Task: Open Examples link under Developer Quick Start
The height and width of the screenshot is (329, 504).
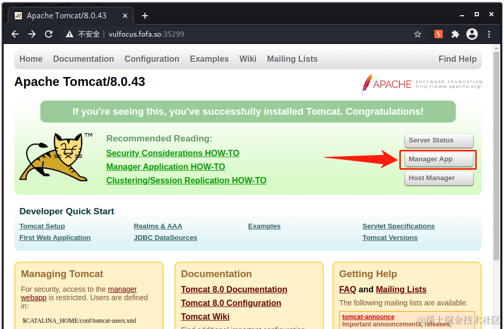Action: [264, 226]
